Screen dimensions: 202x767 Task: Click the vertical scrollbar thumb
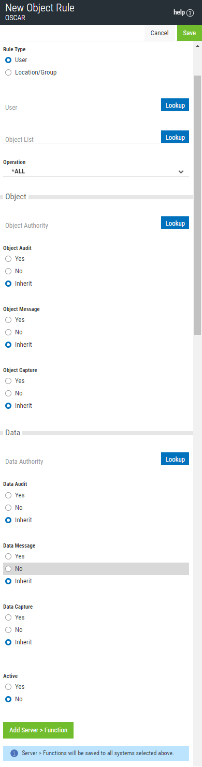pyautogui.click(x=197, y=204)
